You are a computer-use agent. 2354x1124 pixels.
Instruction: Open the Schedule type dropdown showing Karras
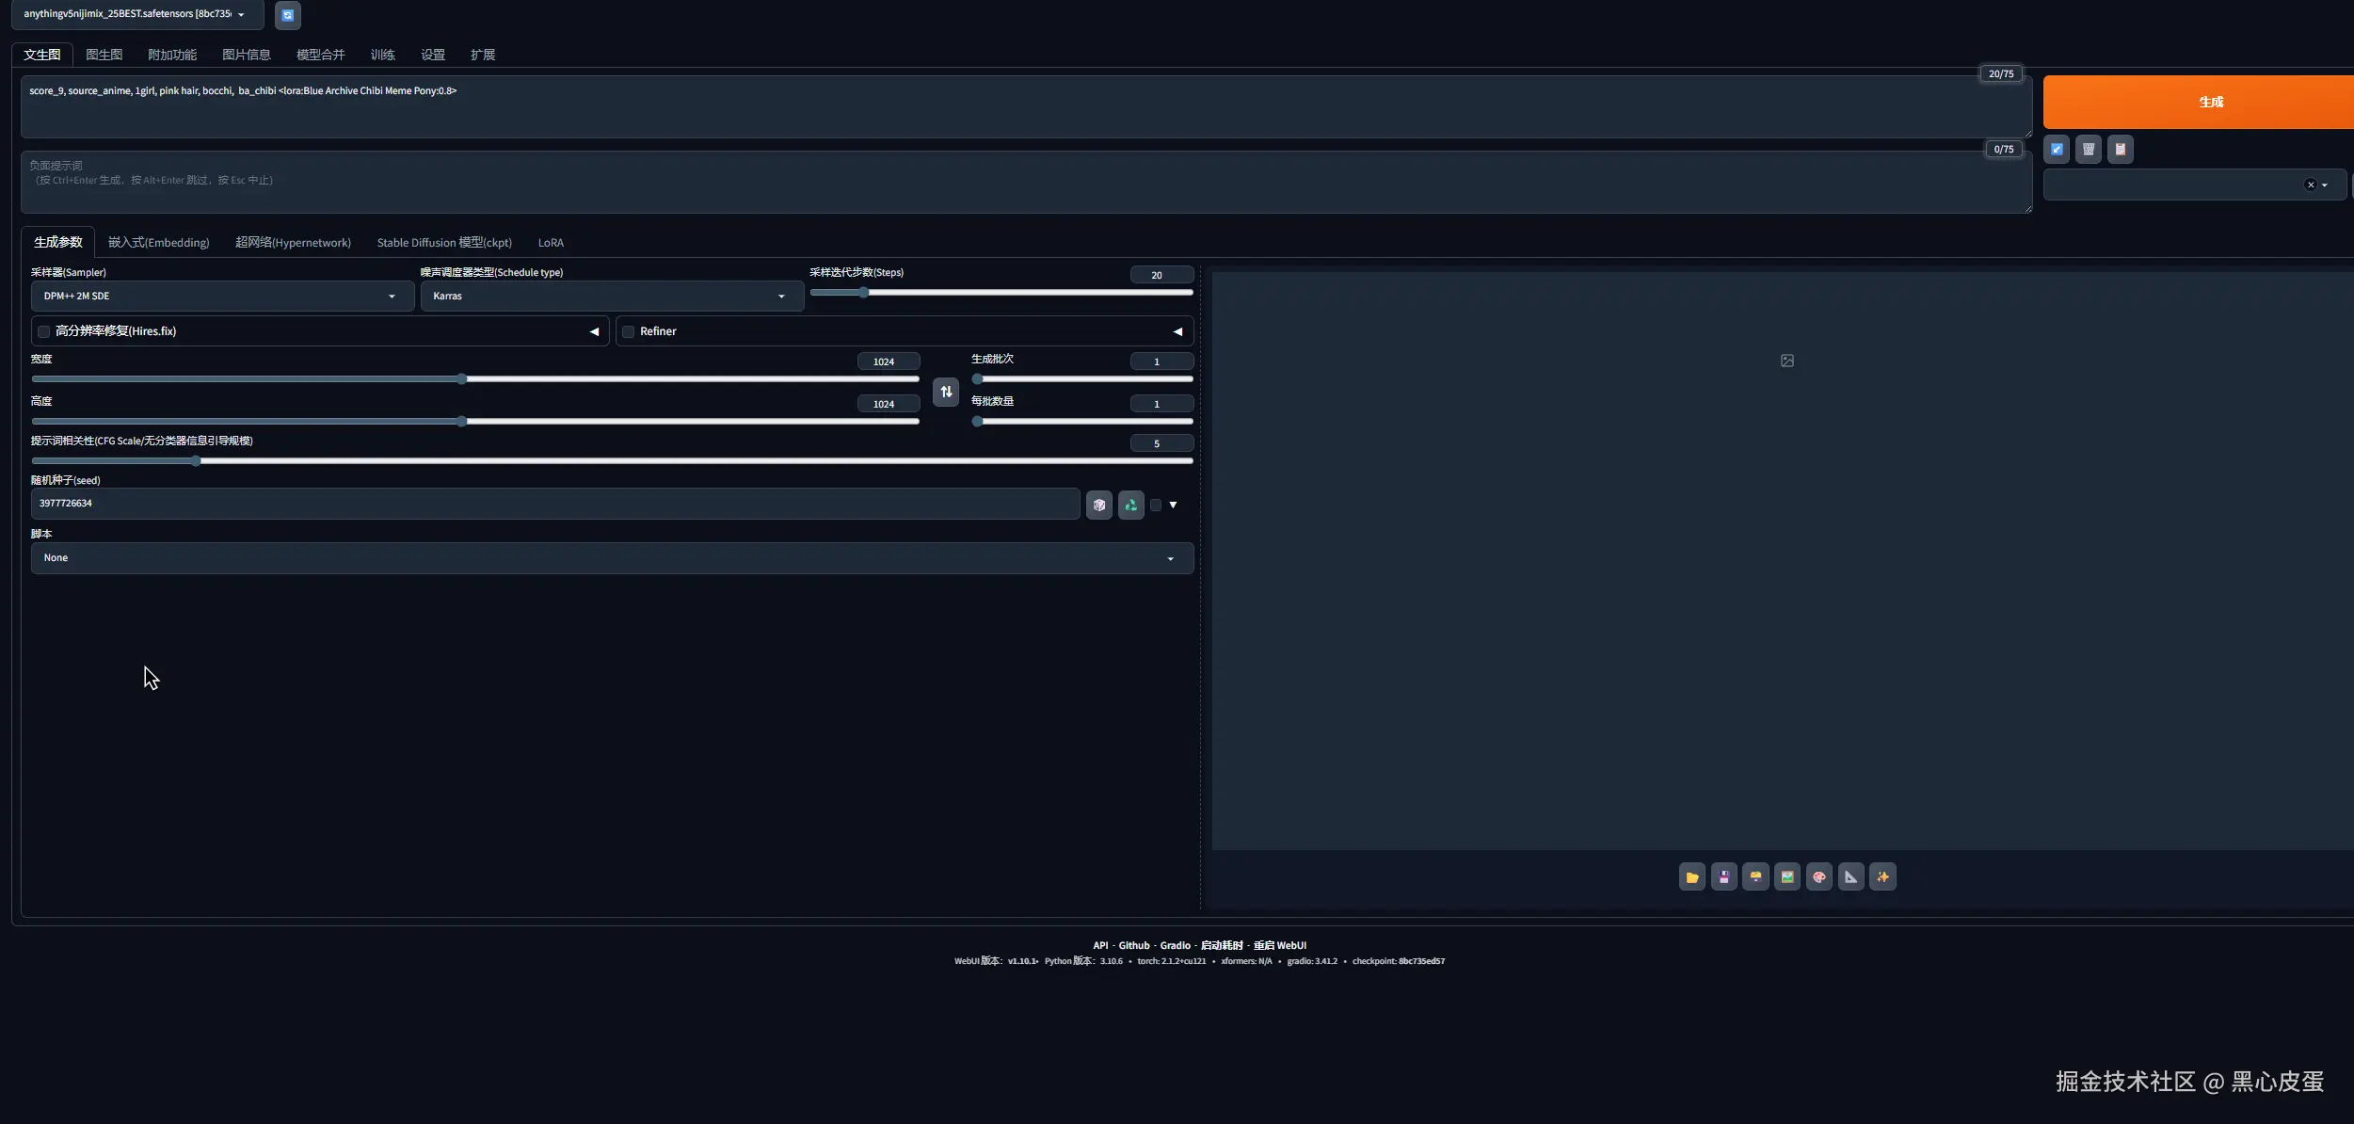(x=611, y=296)
